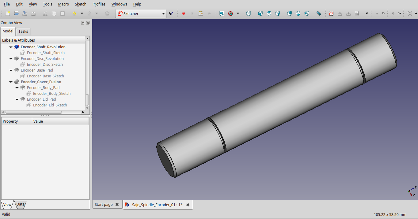Click the Validate sketch magnifier icon

click(x=357, y=13)
